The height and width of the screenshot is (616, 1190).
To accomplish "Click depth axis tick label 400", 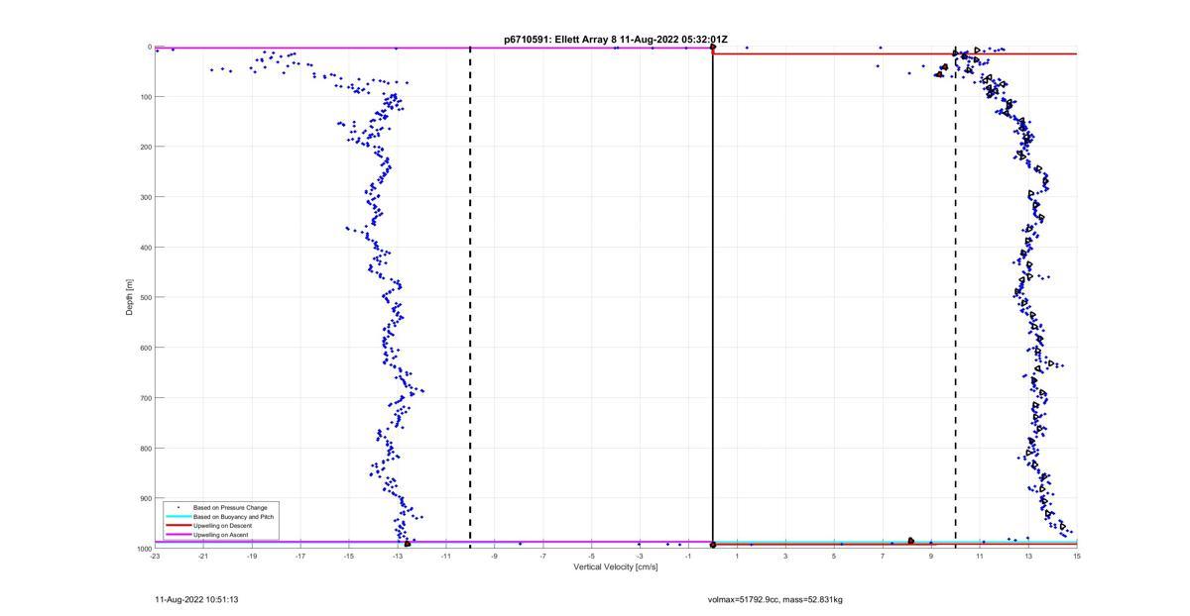I will coord(145,248).
